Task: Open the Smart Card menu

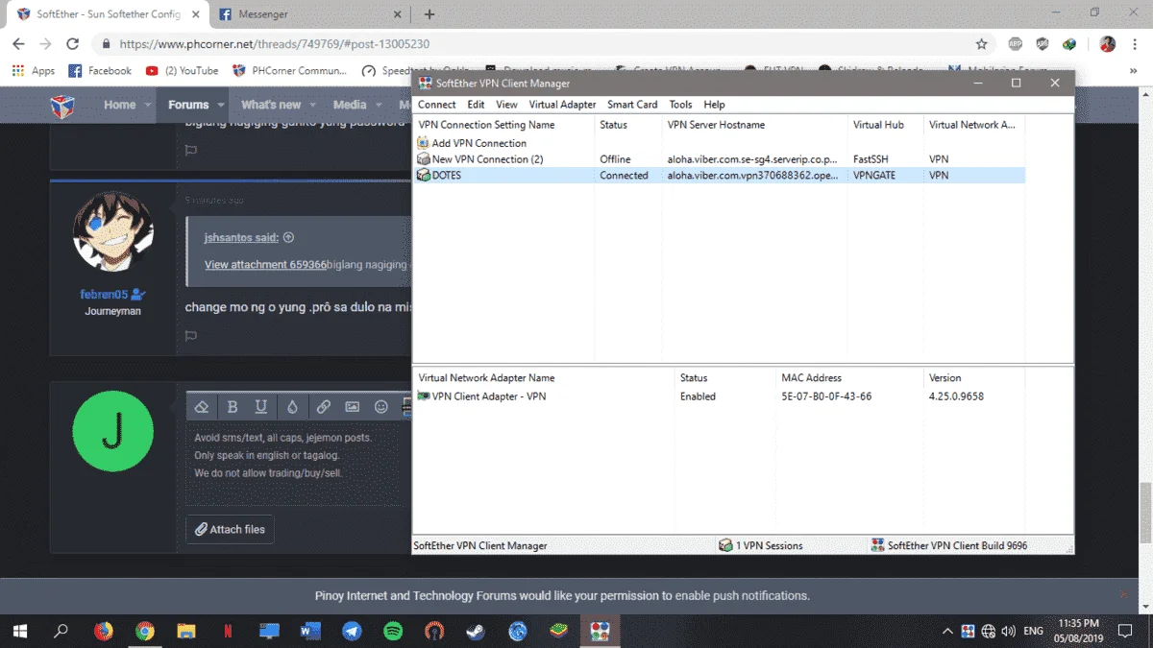Action: pyautogui.click(x=632, y=105)
